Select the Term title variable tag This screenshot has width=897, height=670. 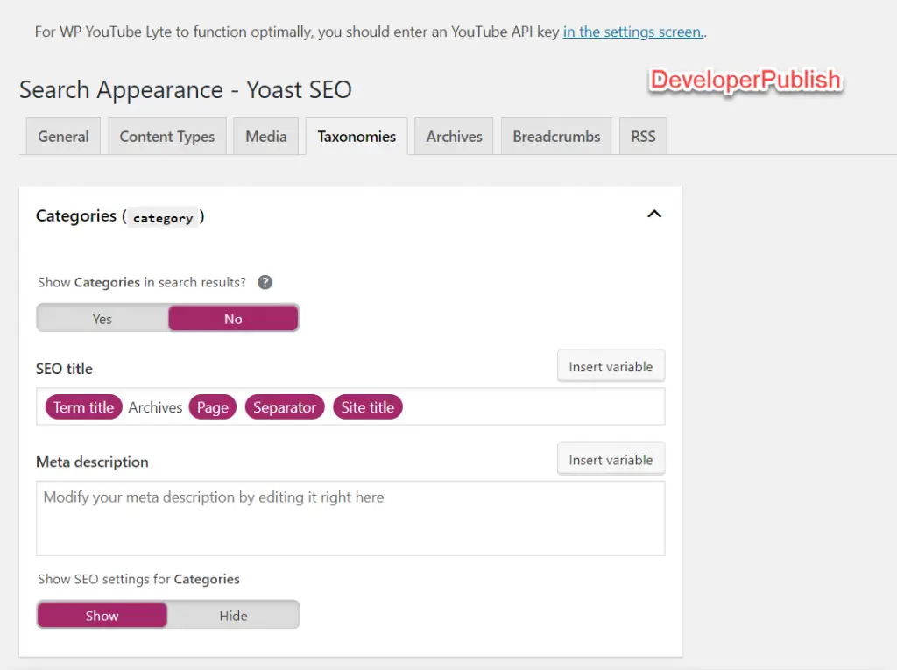click(x=83, y=406)
